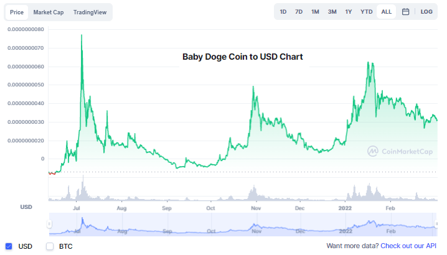Click the right handle of range navigator
This screenshot has height=255, width=447.
coord(437,225)
